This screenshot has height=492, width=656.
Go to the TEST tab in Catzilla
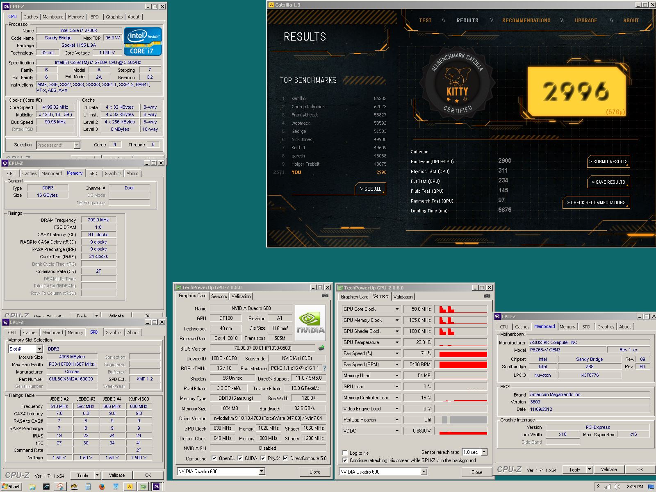click(x=425, y=20)
